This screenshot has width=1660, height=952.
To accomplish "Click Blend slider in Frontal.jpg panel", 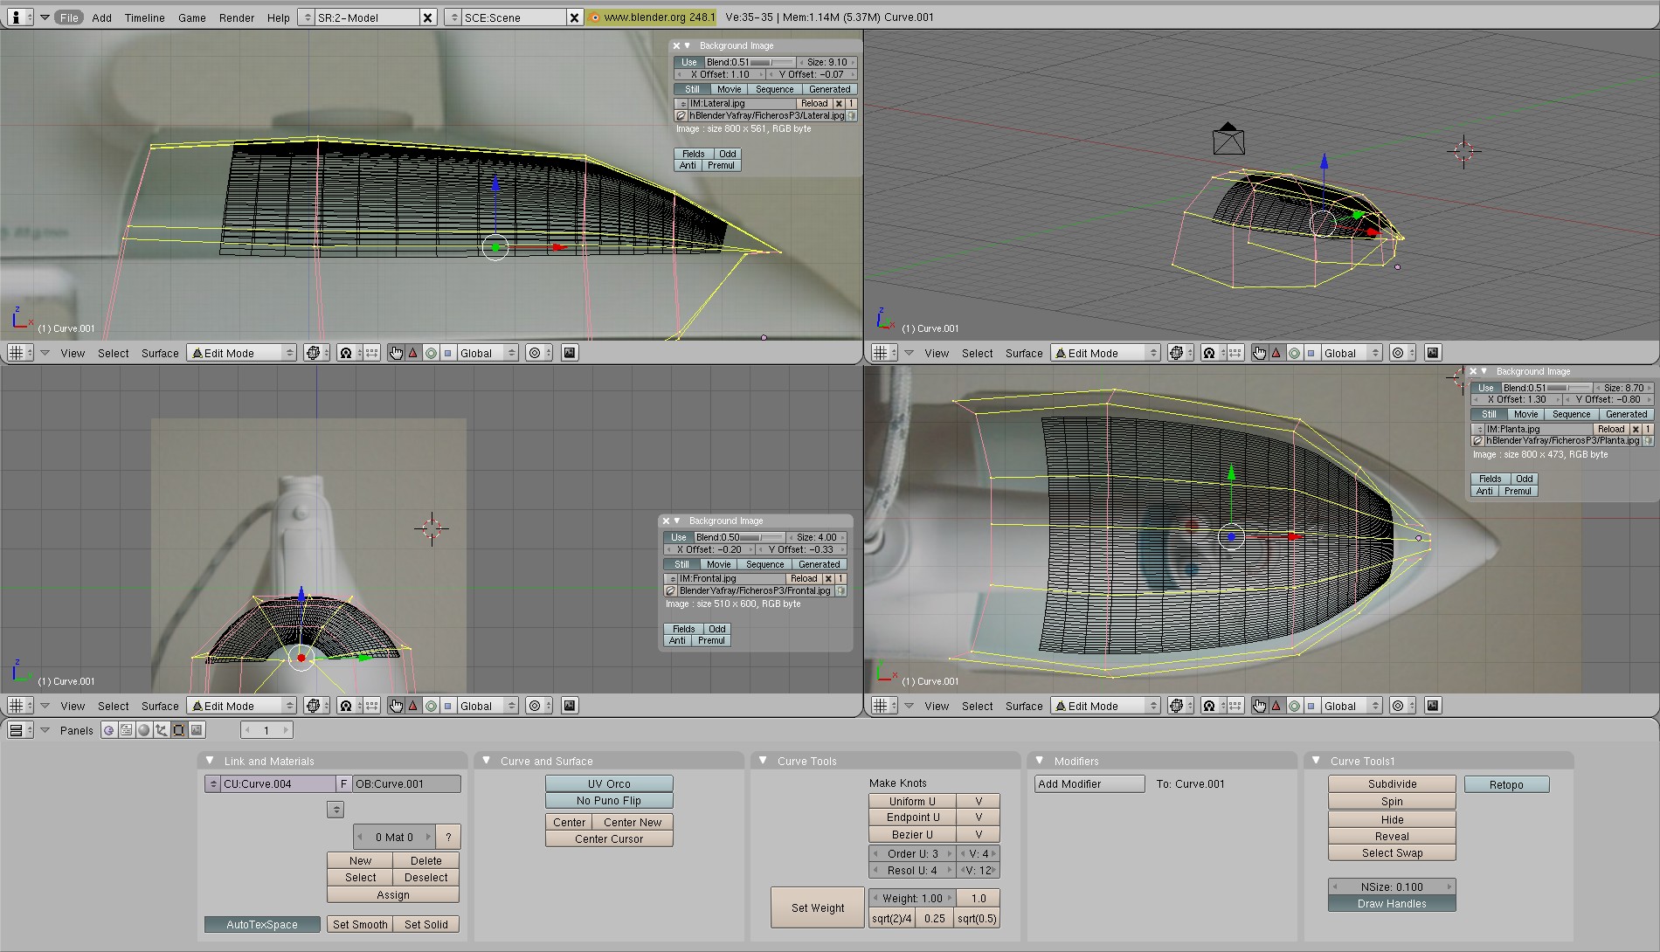I will 739,537.
